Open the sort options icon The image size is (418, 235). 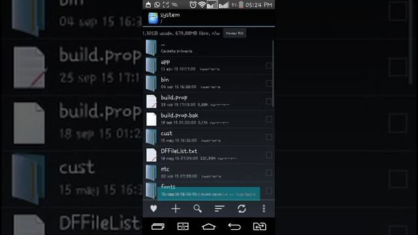[219, 209]
